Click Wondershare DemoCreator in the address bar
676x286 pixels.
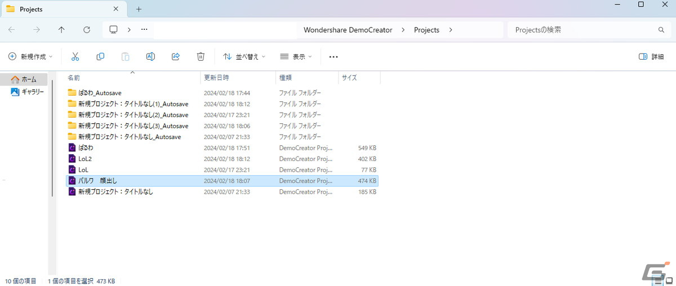348,30
